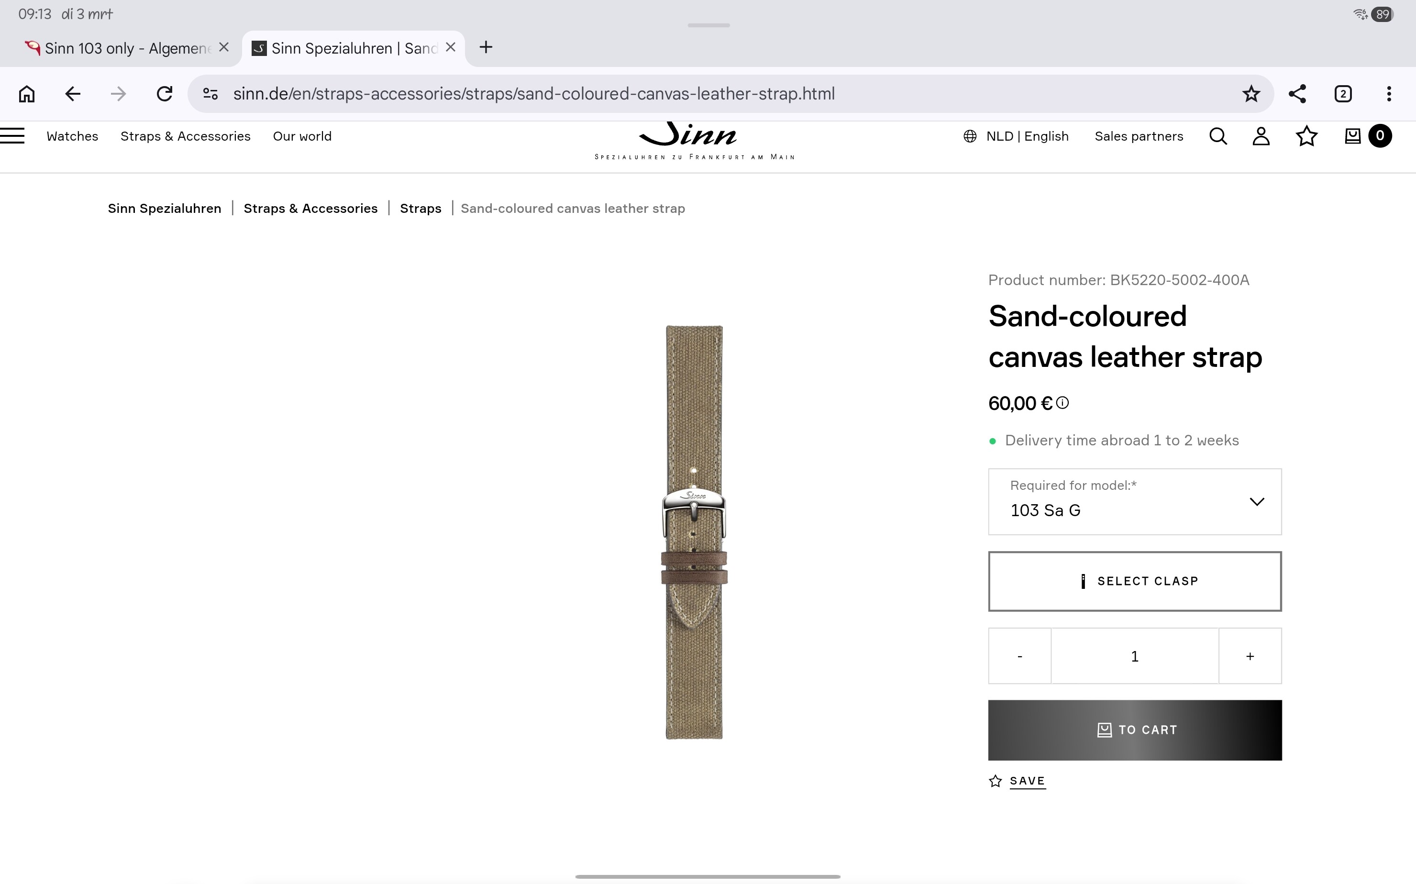The height and width of the screenshot is (884, 1416).
Task: Bookmark this page with browser star
Action: point(1250,94)
